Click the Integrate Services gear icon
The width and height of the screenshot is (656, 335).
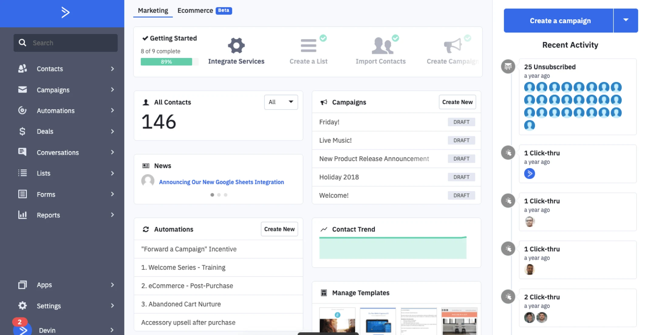click(x=236, y=46)
